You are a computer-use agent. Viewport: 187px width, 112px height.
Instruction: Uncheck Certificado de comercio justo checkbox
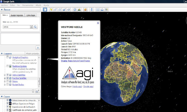(7, 110)
